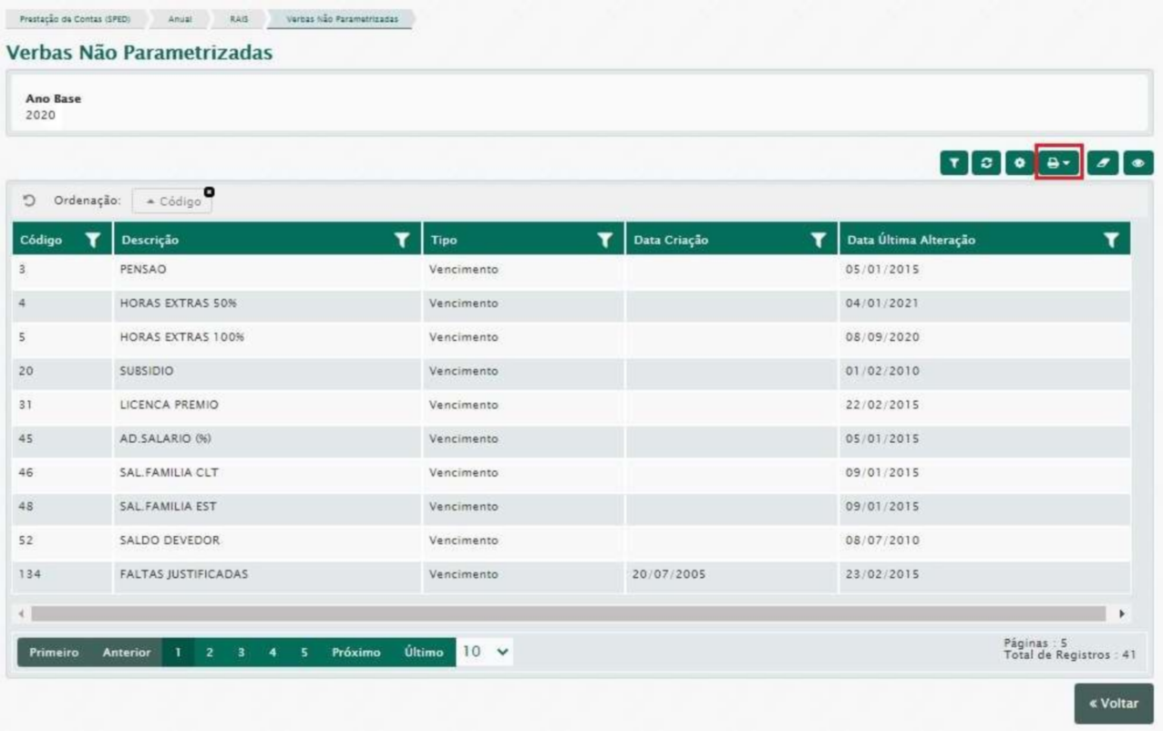Image resolution: width=1163 pixels, height=731 pixels.
Task: Filter the Código column
Action: click(x=92, y=240)
